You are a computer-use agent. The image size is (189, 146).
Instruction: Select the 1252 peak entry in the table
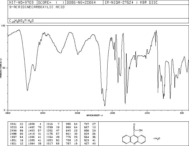coord(53,130)
